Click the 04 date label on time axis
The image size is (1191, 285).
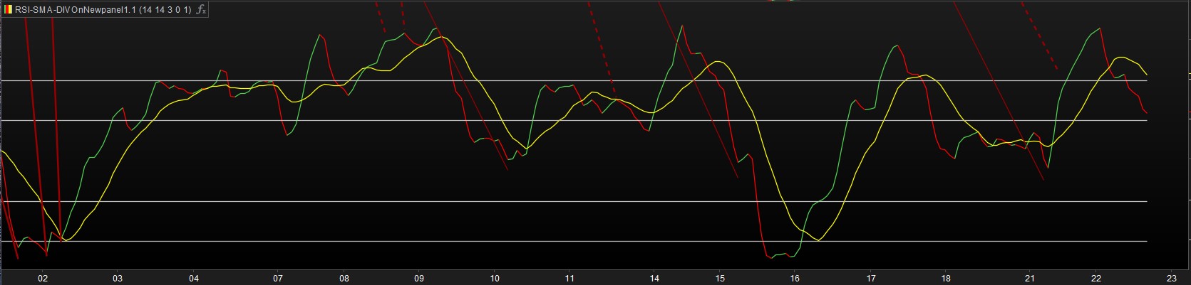(x=194, y=279)
